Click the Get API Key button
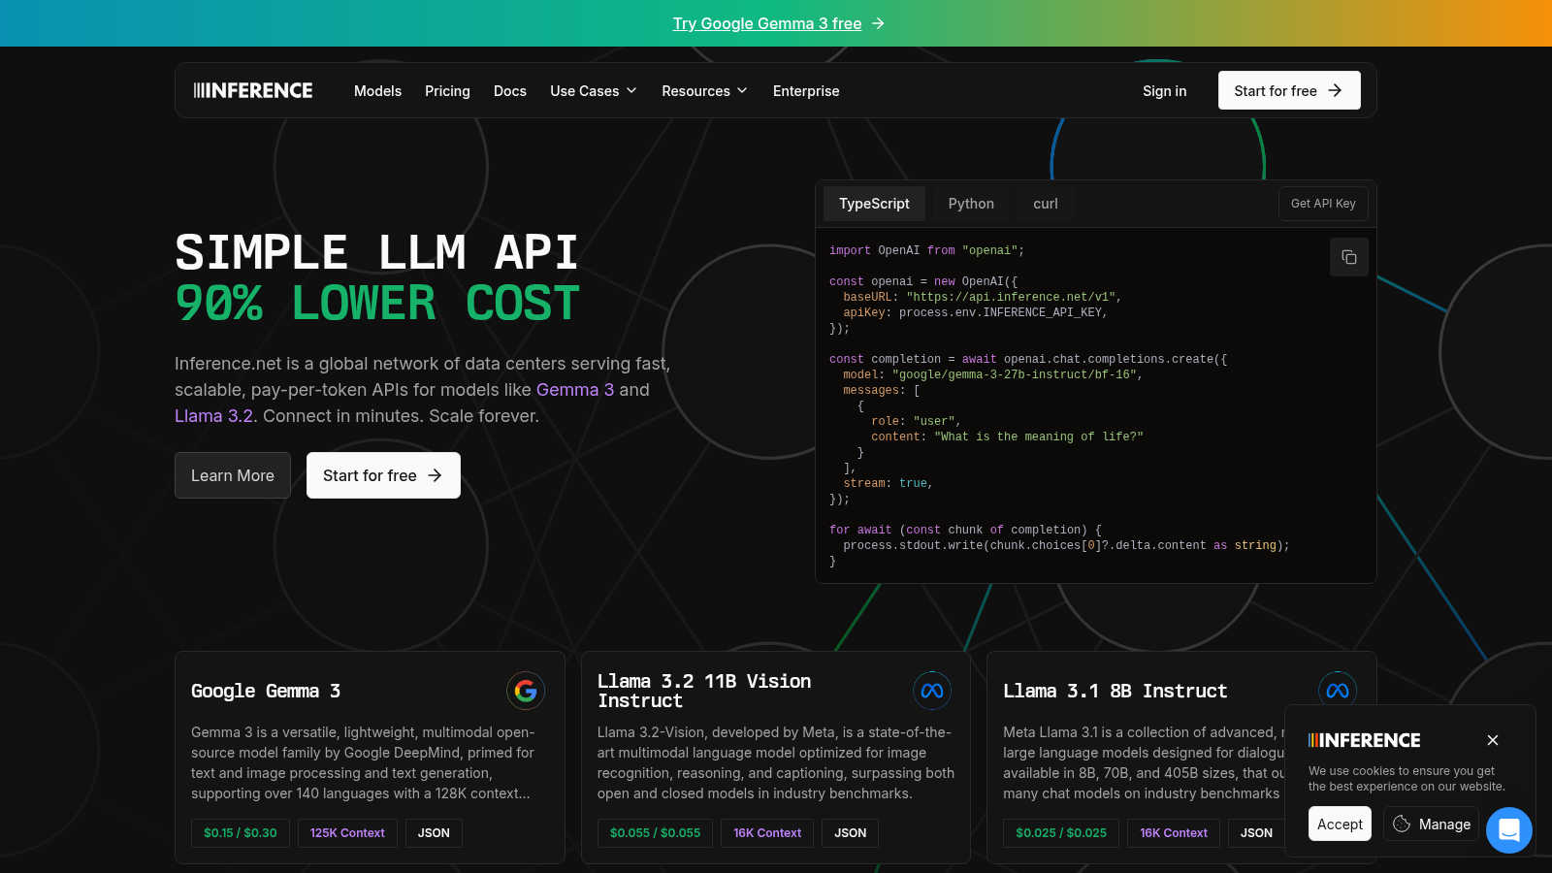1552x873 pixels. (x=1323, y=204)
